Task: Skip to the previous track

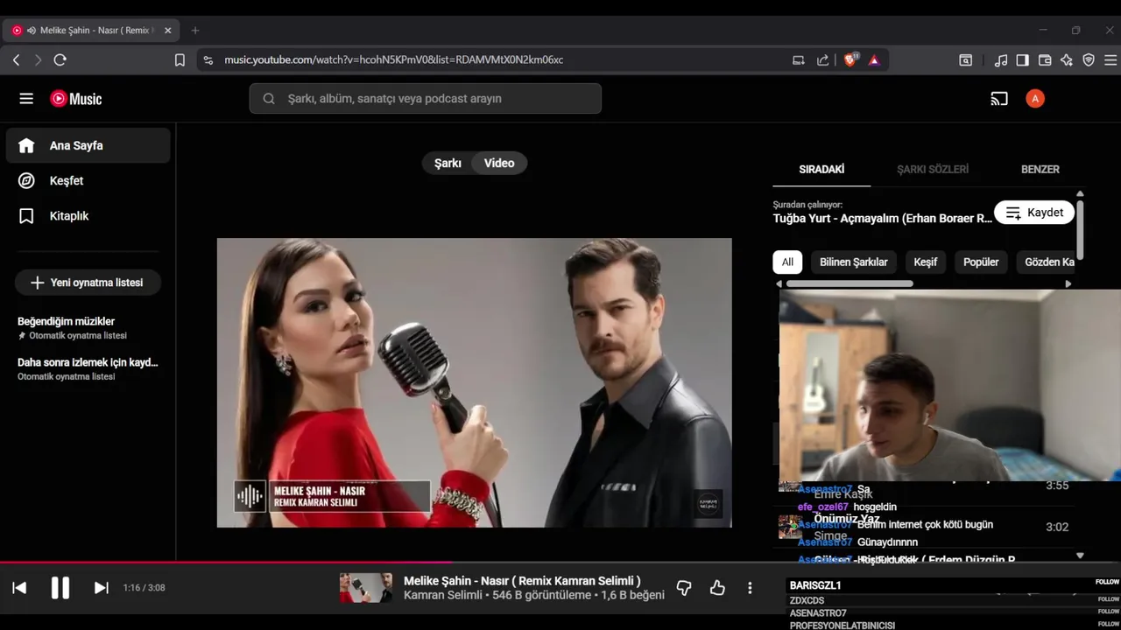Action: (19, 588)
